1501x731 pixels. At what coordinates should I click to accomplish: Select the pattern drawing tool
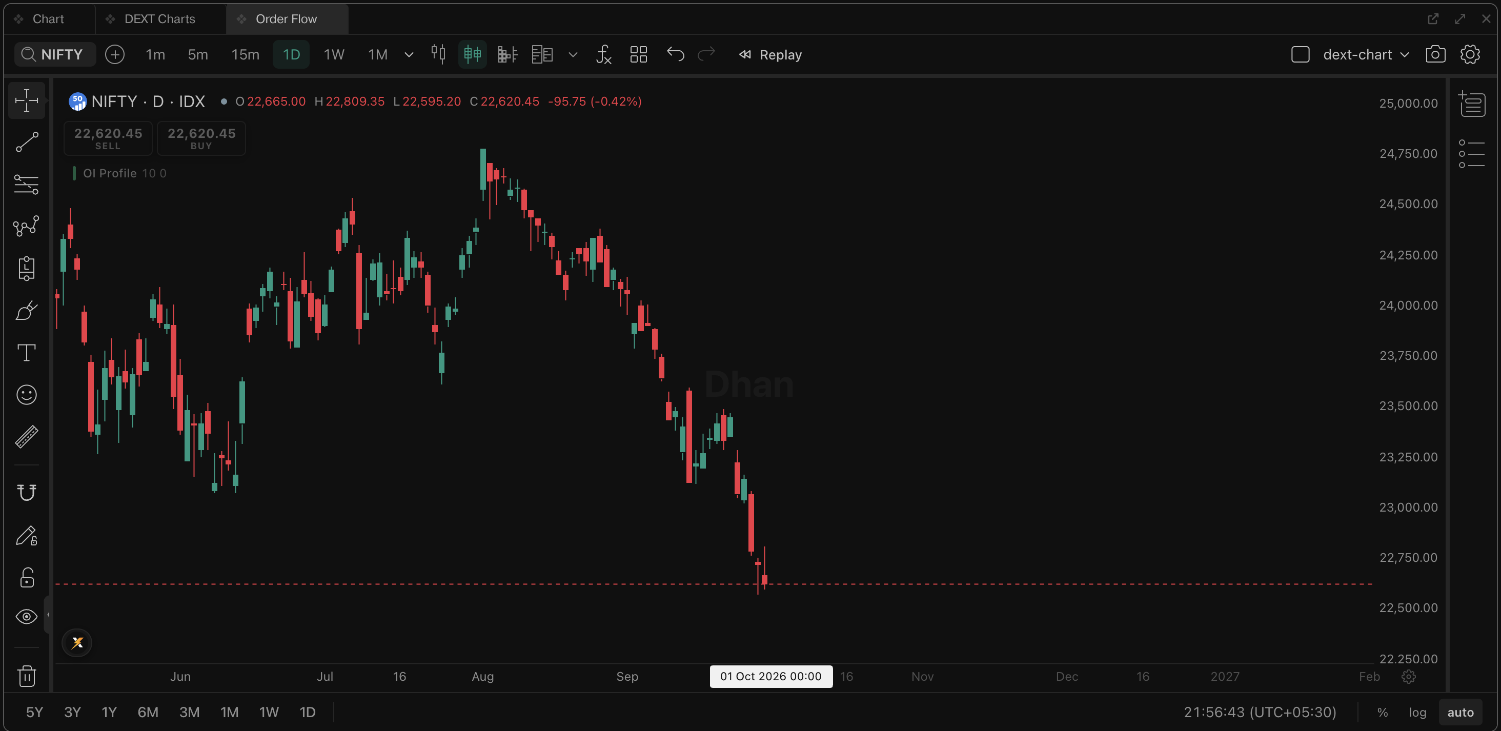pos(27,226)
